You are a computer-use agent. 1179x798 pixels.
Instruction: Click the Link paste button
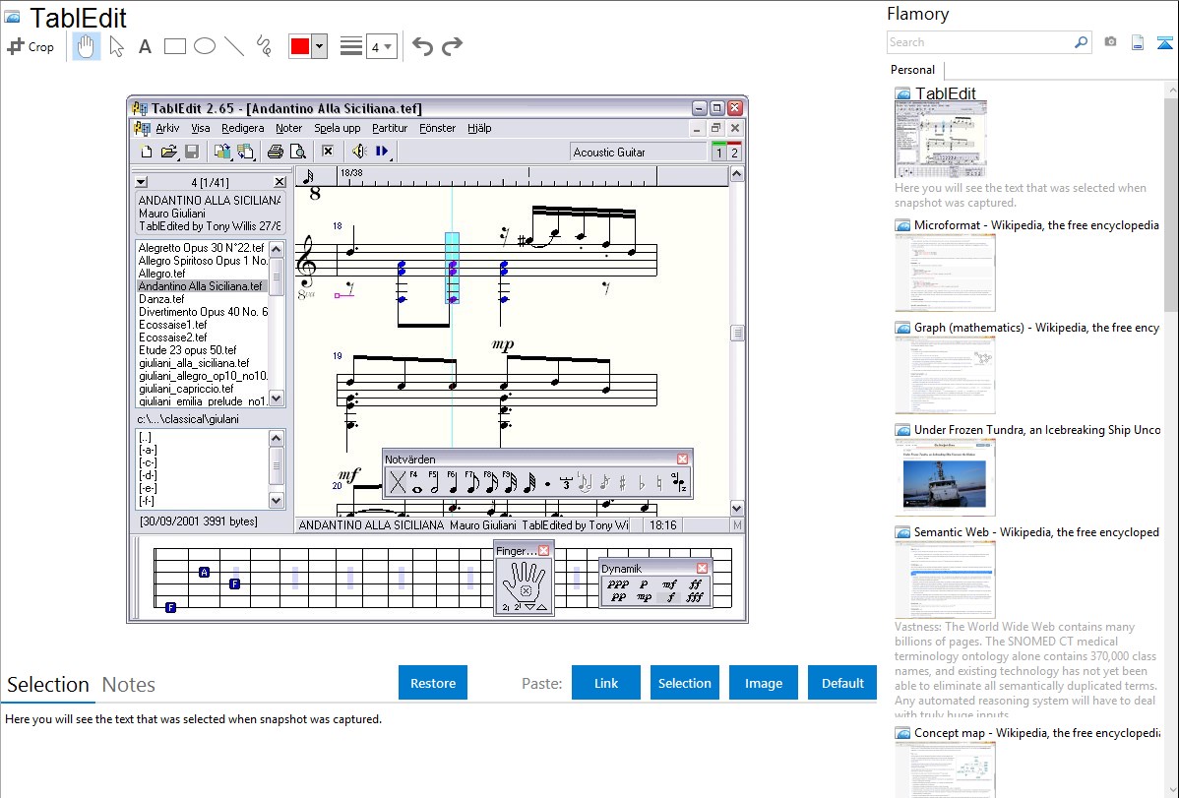click(x=606, y=683)
